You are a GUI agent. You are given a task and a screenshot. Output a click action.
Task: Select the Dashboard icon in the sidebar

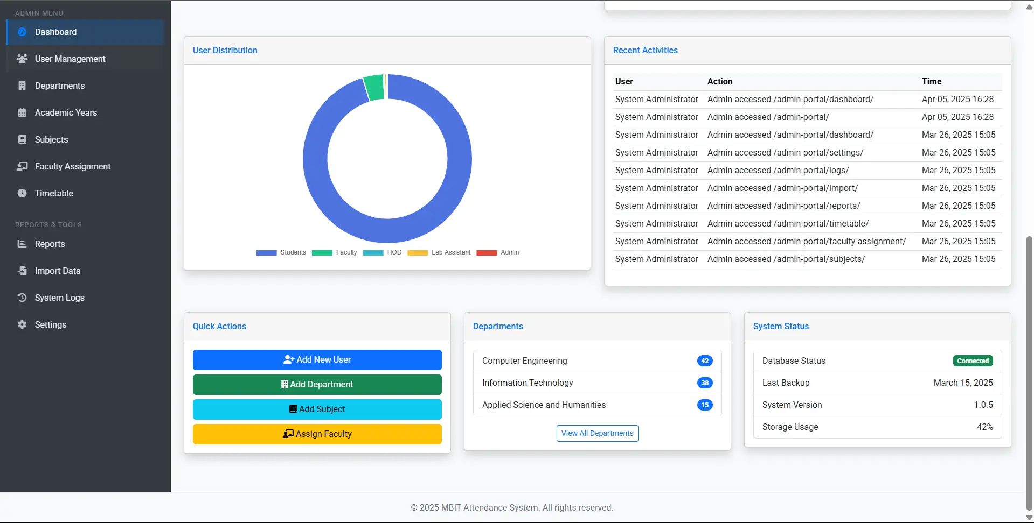tap(22, 32)
